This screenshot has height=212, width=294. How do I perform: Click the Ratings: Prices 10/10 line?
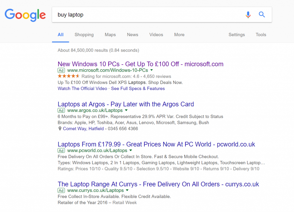point(158,169)
